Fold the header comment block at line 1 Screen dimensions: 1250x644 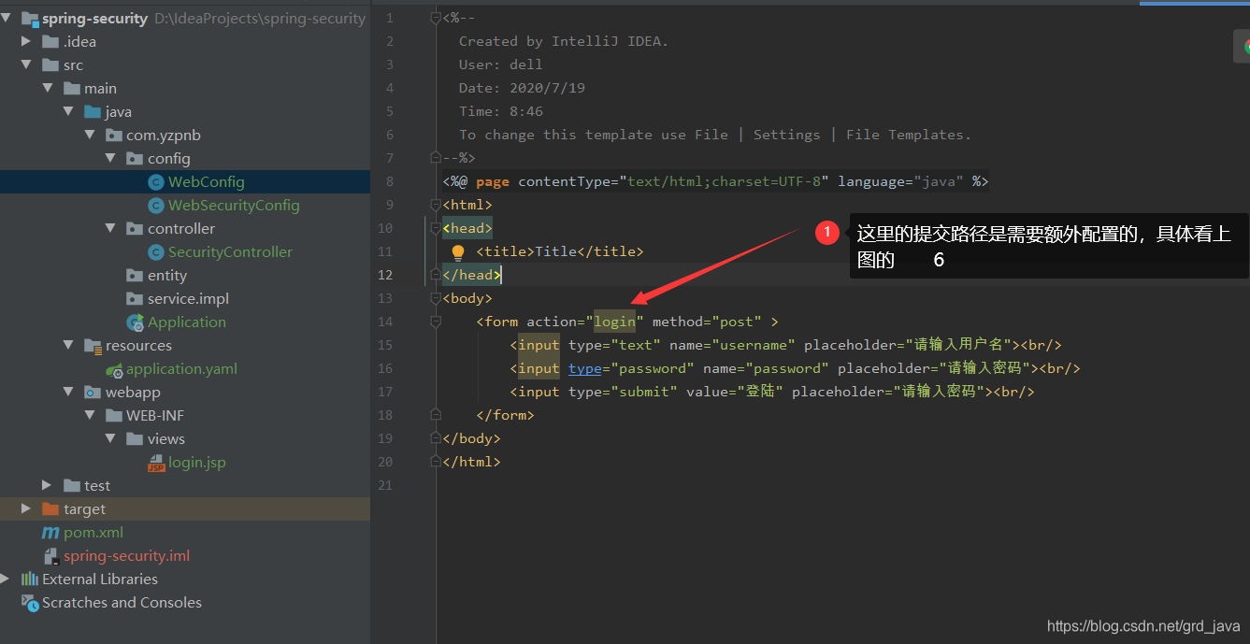click(x=436, y=18)
